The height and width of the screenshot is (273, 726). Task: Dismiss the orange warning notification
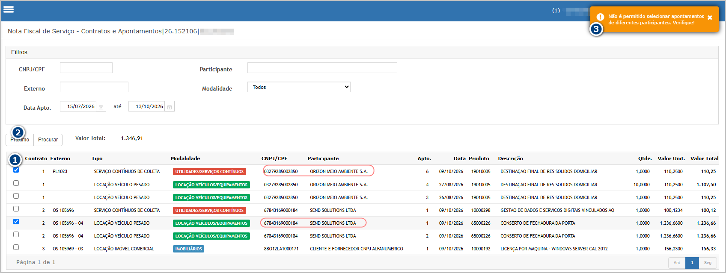coord(710,18)
